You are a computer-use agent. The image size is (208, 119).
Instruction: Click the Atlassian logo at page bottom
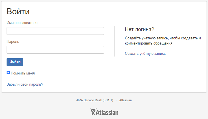(x=104, y=112)
